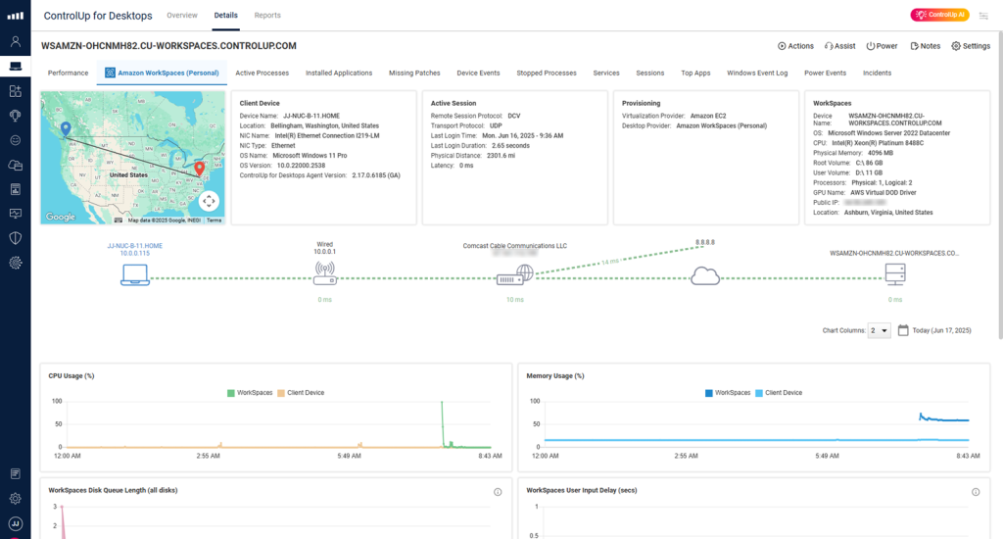Click the JJ user avatar
Screen dimensions: 1003x539
(x=16, y=523)
